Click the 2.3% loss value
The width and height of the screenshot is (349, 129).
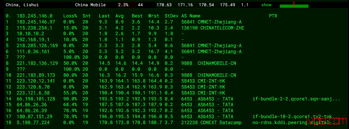tap(123, 5)
